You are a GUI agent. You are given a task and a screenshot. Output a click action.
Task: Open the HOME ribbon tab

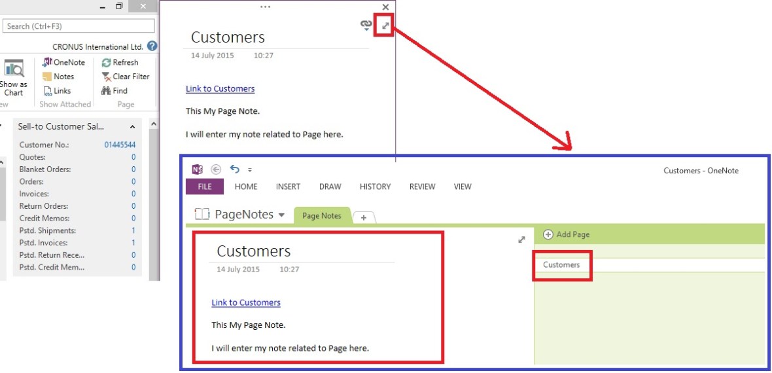click(x=246, y=186)
